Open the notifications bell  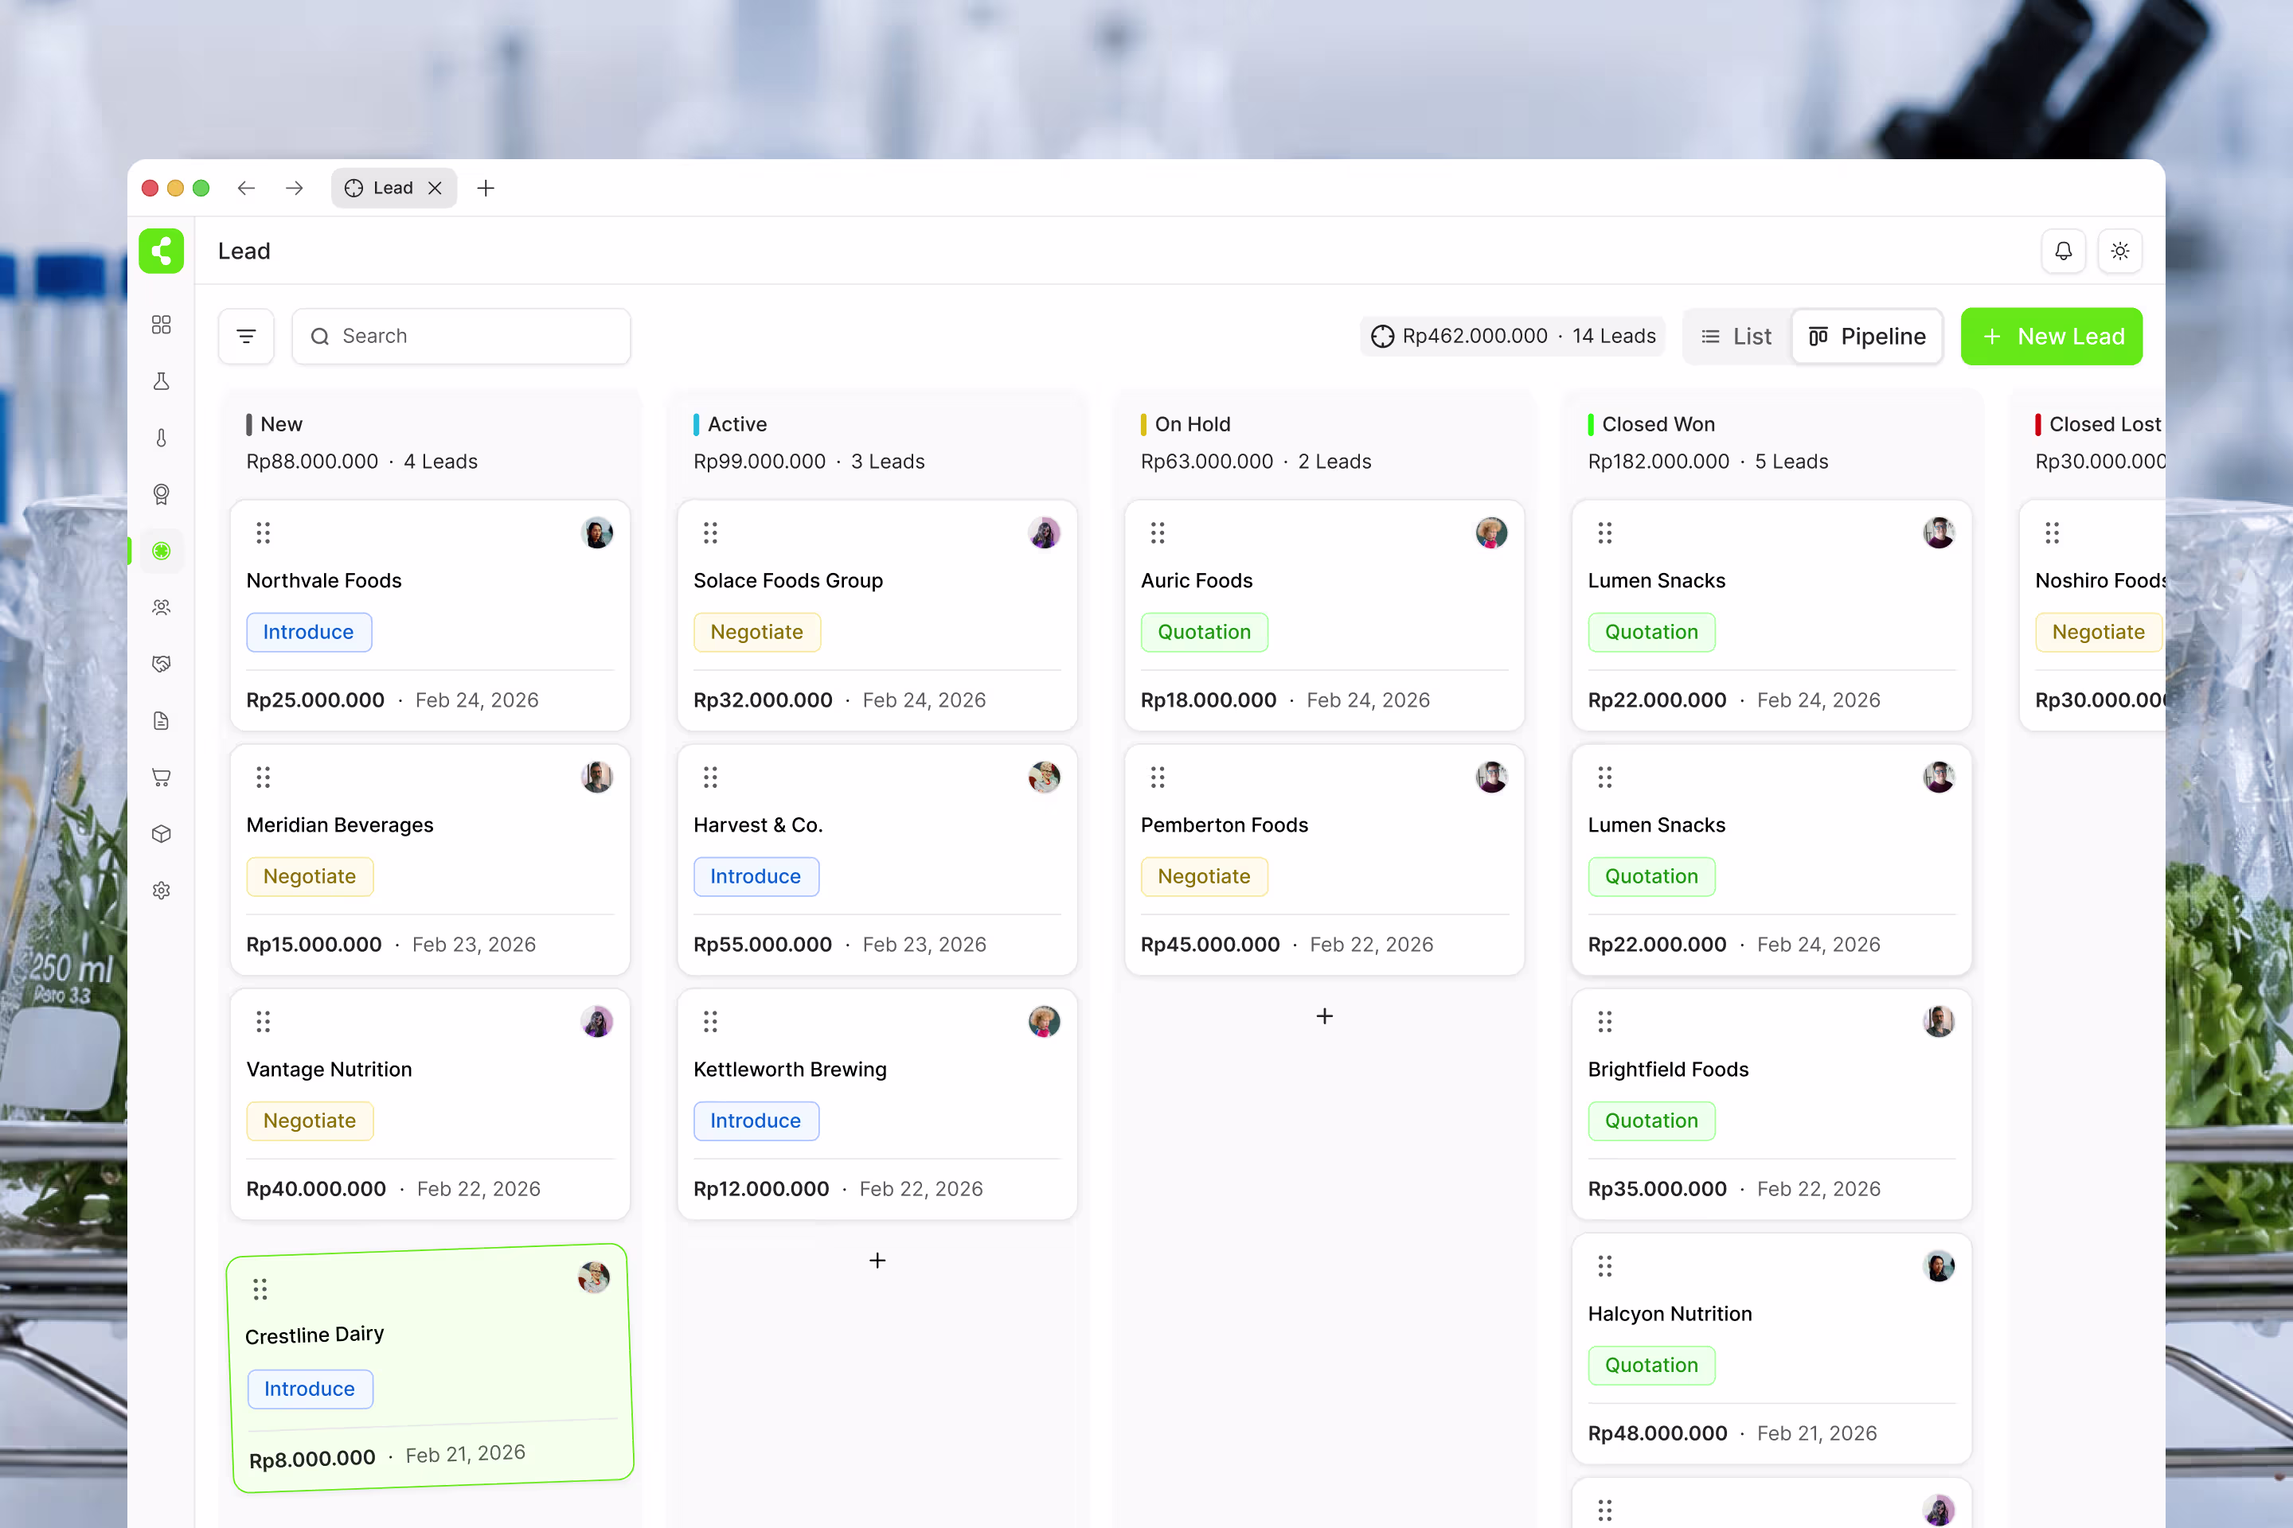(2063, 251)
